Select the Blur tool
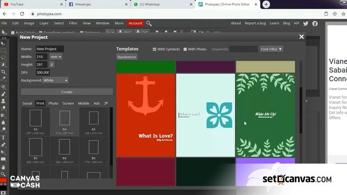This screenshot has width=347, height=195. coord(3,122)
